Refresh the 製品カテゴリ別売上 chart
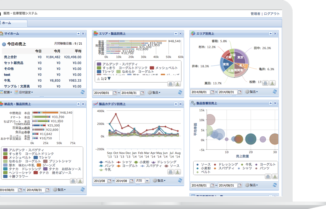 click(180, 181)
